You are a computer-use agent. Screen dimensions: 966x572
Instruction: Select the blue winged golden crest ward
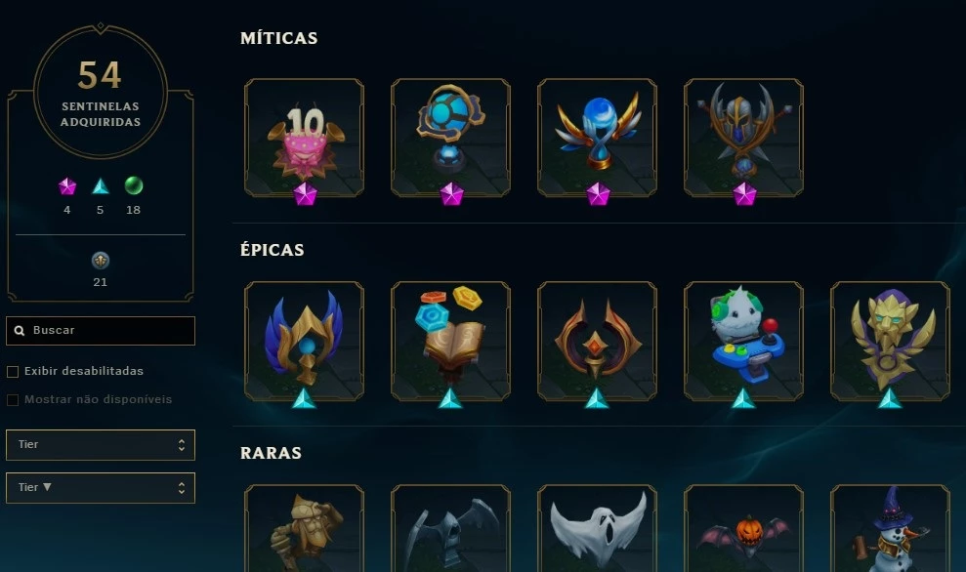[305, 341]
